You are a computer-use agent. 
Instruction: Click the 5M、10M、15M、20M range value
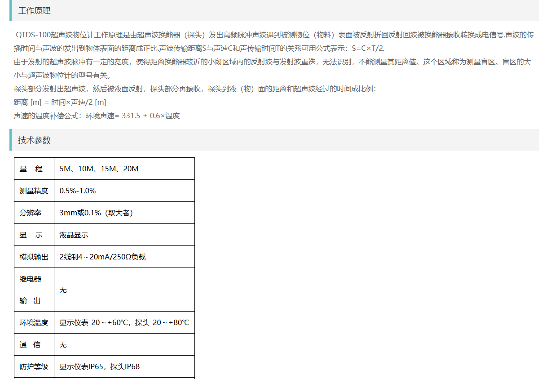(99, 169)
